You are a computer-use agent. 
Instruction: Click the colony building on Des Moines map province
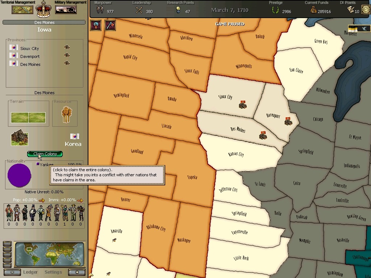(263, 135)
